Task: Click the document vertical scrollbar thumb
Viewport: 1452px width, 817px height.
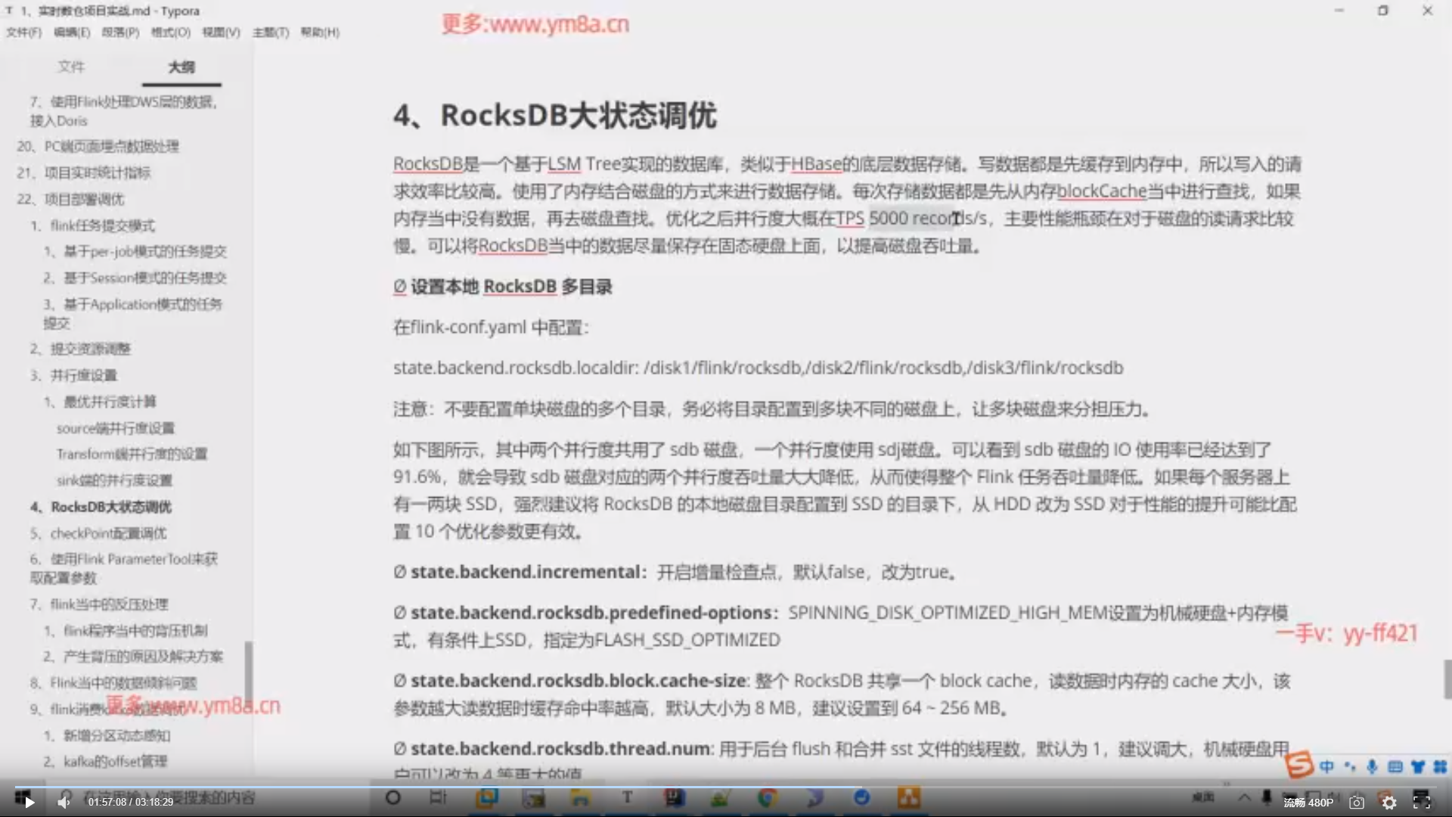Action: [1447, 679]
